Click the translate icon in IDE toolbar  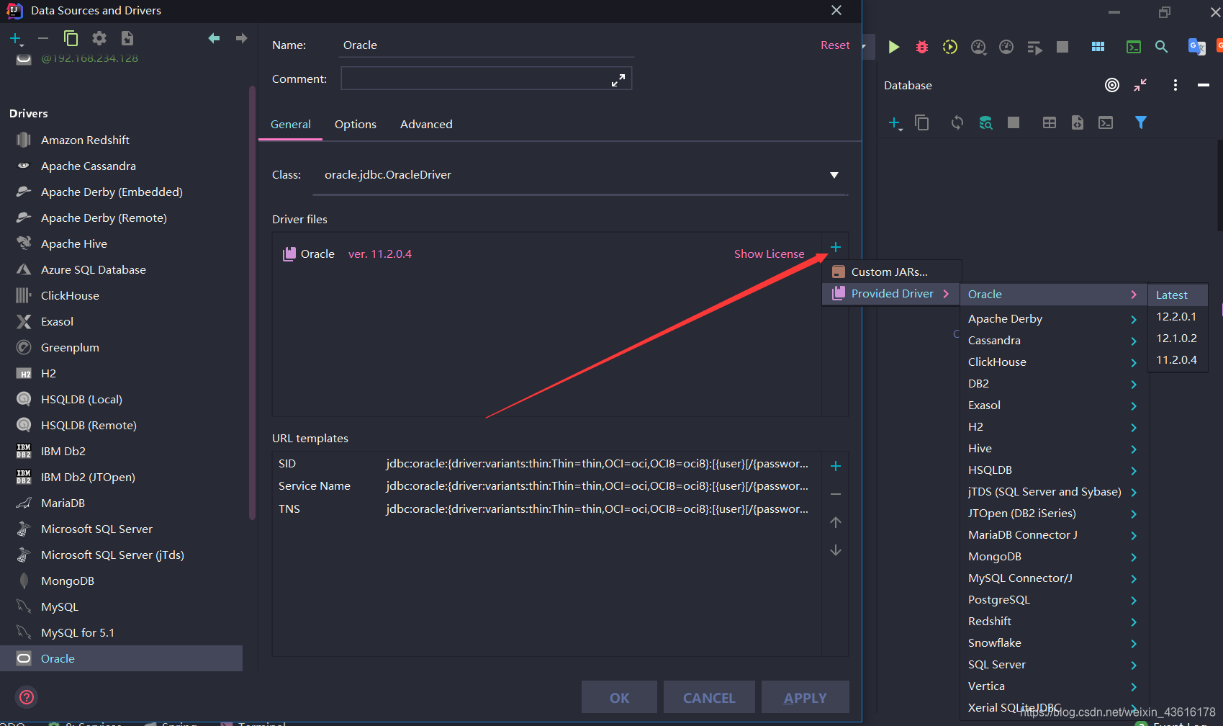(x=1196, y=47)
